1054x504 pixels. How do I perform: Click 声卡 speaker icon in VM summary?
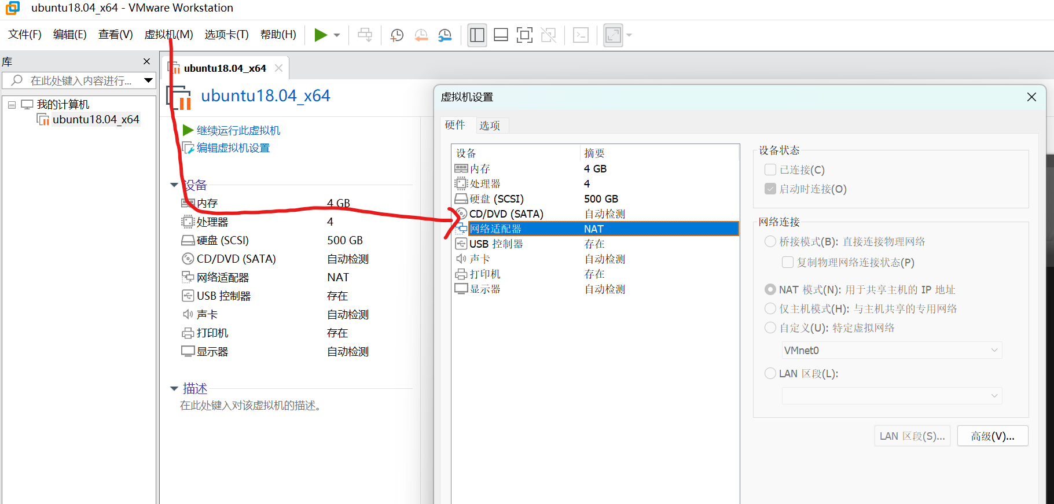coord(188,314)
